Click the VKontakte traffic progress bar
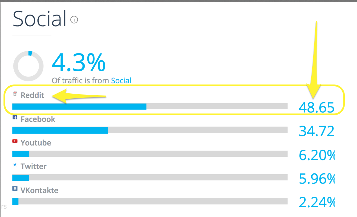 (x=150, y=201)
